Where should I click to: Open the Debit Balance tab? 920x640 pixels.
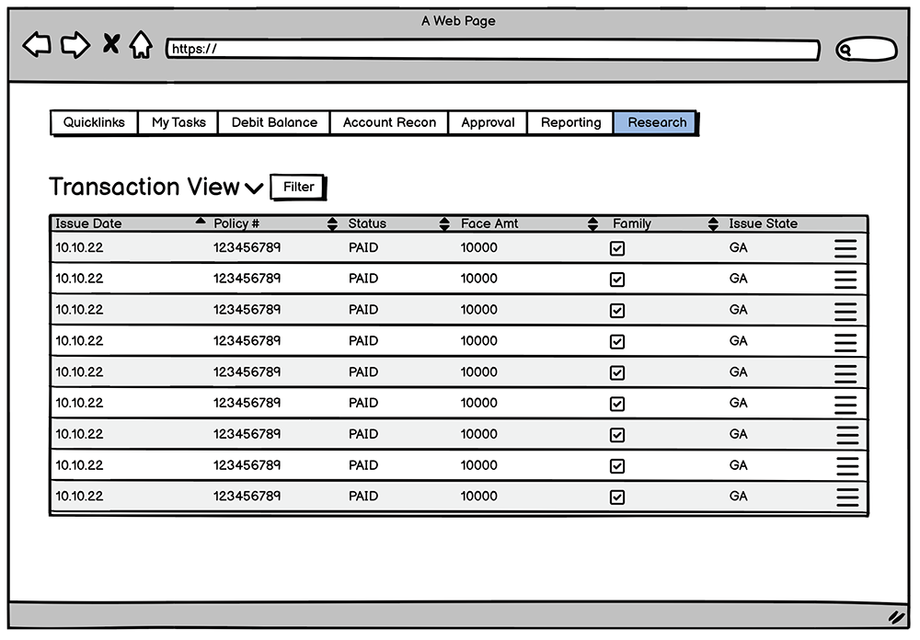274,122
